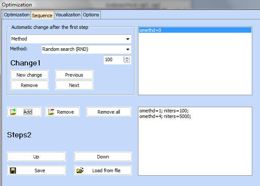Viewport: 260px width, 186px height.
Task: Click the Remove step icon button
Action: pos(51,112)
